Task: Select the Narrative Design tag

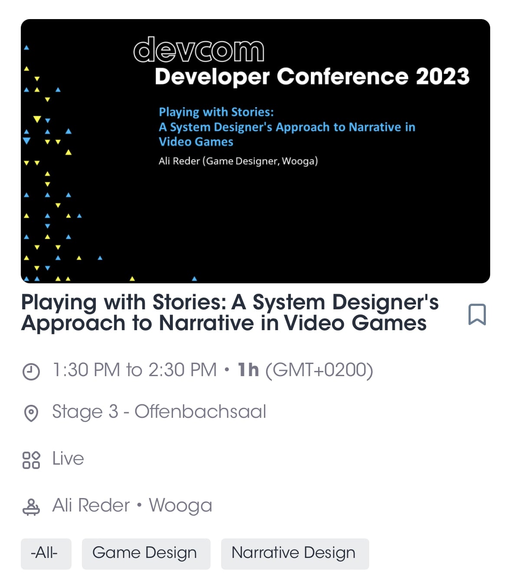Action: (x=295, y=554)
